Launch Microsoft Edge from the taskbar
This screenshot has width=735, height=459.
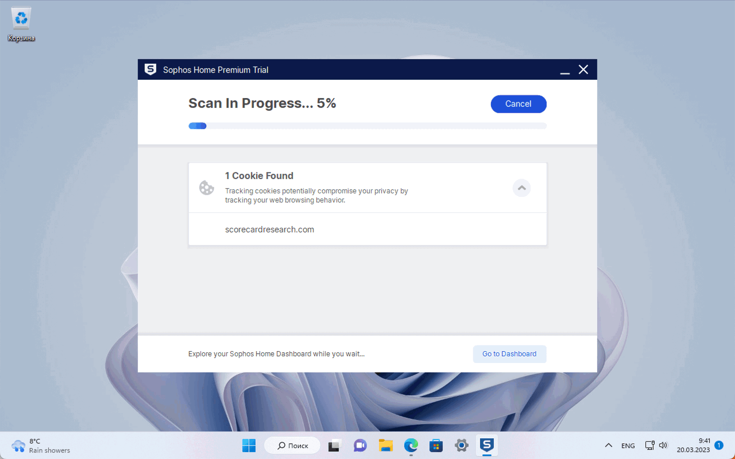click(x=411, y=445)
